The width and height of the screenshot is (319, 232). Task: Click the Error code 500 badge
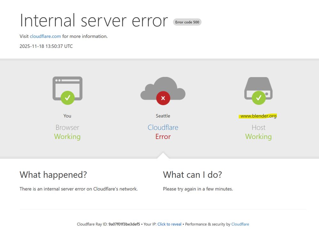coord(187,22)
